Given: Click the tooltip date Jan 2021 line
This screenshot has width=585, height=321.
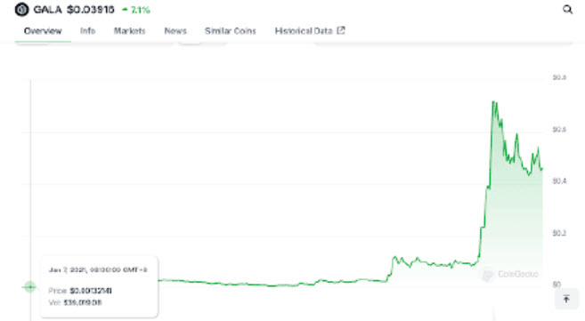Looking at the screenshot, I should point(98,269).
